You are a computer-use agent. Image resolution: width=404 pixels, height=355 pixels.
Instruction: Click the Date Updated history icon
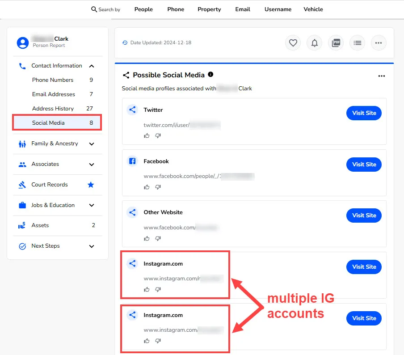[x=125, y=43]
